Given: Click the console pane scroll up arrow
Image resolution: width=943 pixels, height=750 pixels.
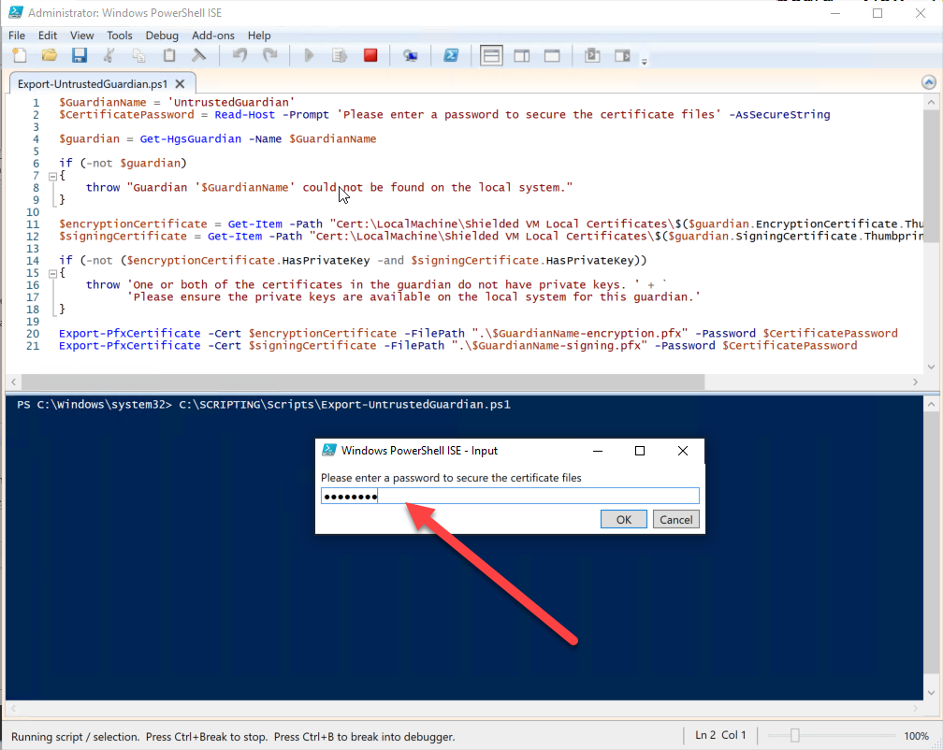Looking at the screenshot, I should click(x=931, y=404).
